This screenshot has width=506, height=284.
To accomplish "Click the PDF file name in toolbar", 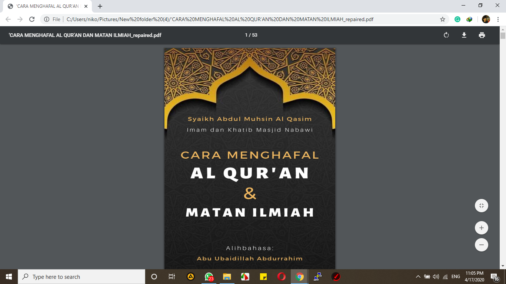I will (x=85, y=35).
